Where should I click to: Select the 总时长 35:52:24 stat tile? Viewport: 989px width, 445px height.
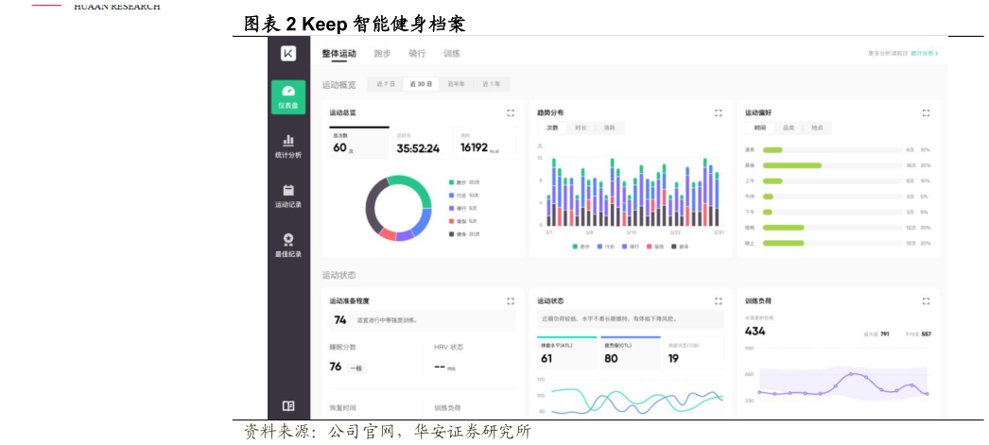423,143
